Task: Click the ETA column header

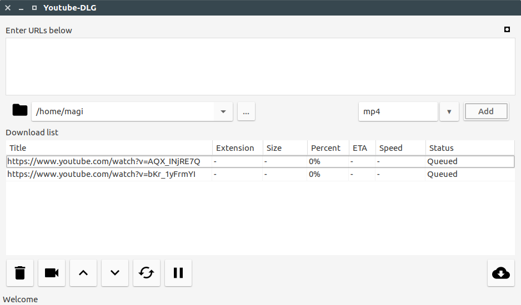Action: point(363,148)
